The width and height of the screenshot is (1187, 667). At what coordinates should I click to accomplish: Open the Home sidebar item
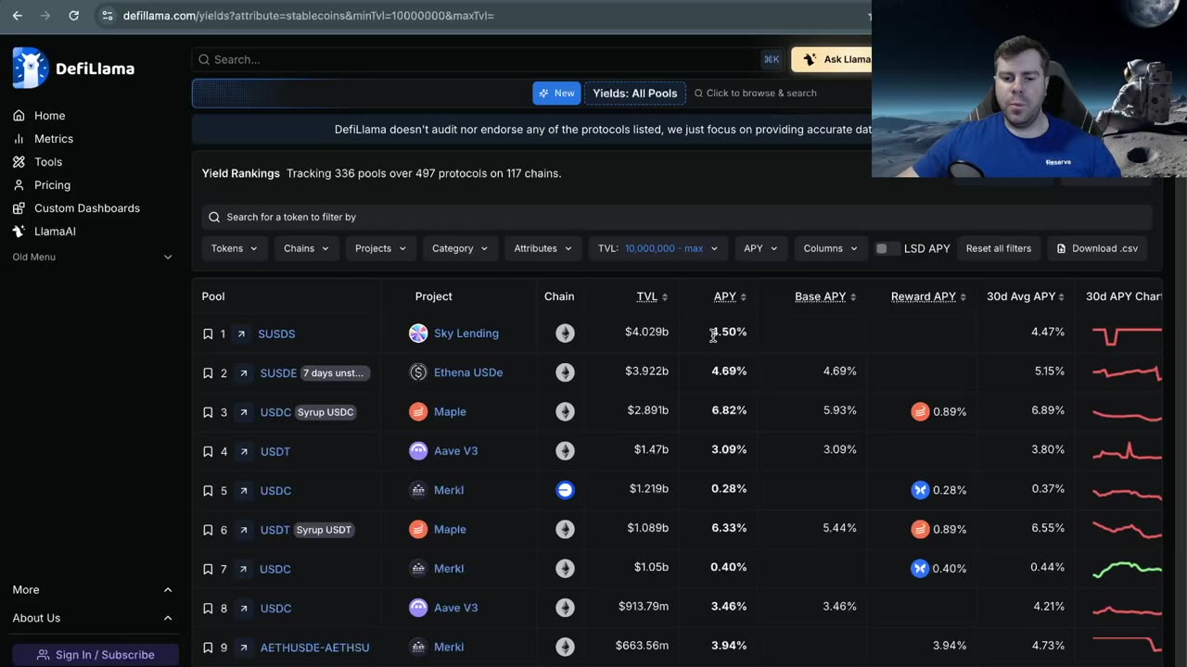click(x=49, y=116)
